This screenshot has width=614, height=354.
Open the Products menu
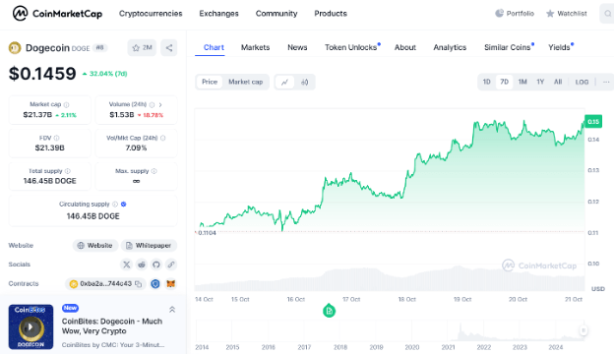coord(331,14)
